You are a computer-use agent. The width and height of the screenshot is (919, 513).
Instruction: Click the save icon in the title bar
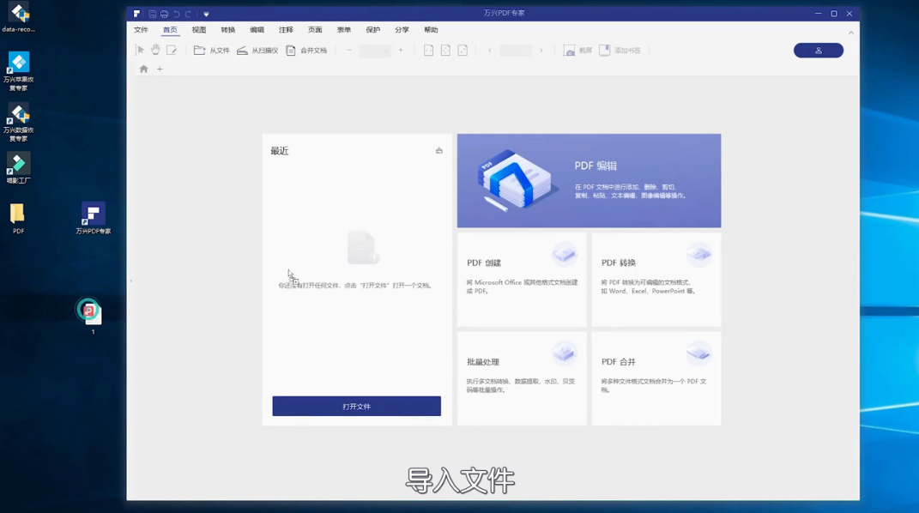153,14
